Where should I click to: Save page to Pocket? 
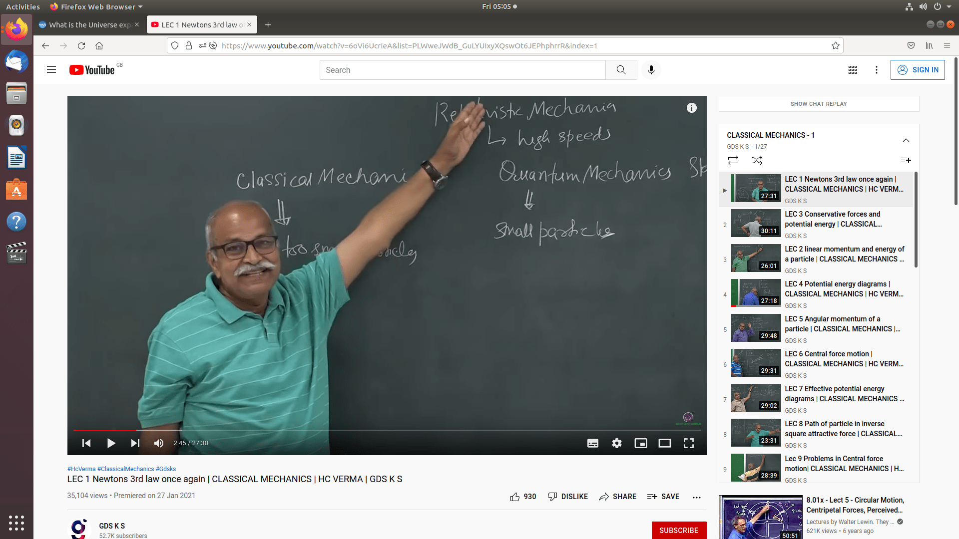(x=911, y=46)
